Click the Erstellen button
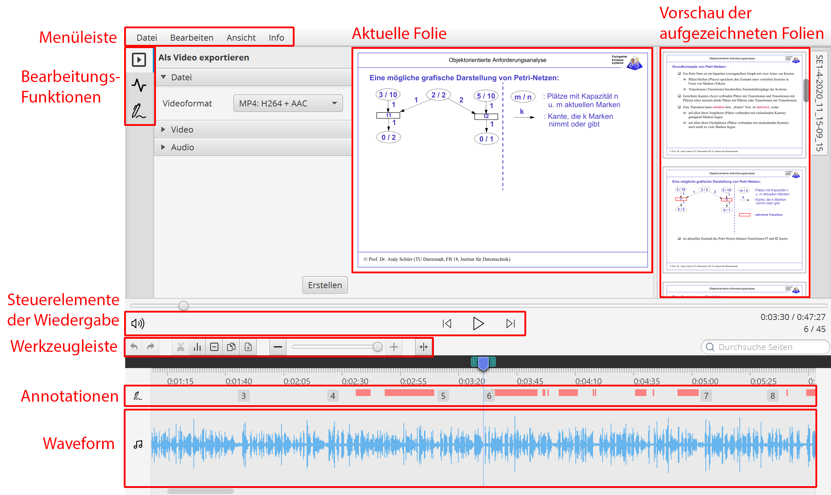 tap(325, 285)
